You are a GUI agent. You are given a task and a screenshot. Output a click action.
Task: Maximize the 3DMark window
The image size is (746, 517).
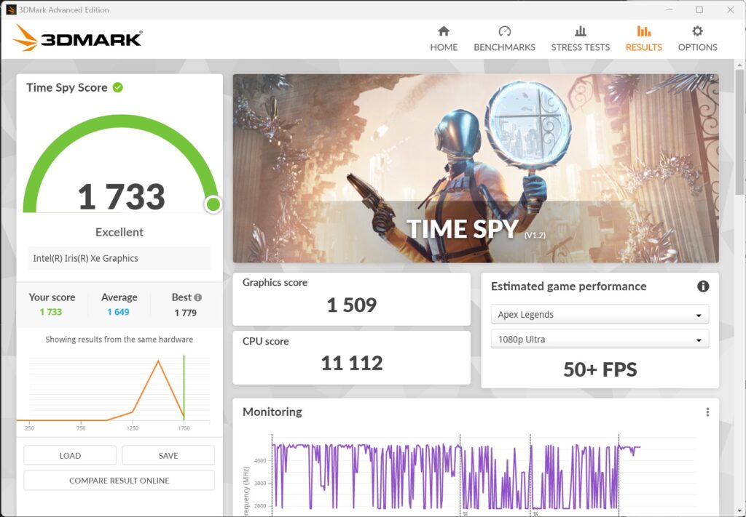tap(699, 10)
